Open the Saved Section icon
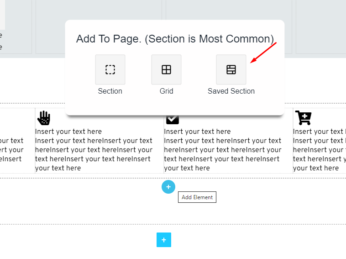Image resolution: width=346 pixels, height=259 pixels. (231, 70)
